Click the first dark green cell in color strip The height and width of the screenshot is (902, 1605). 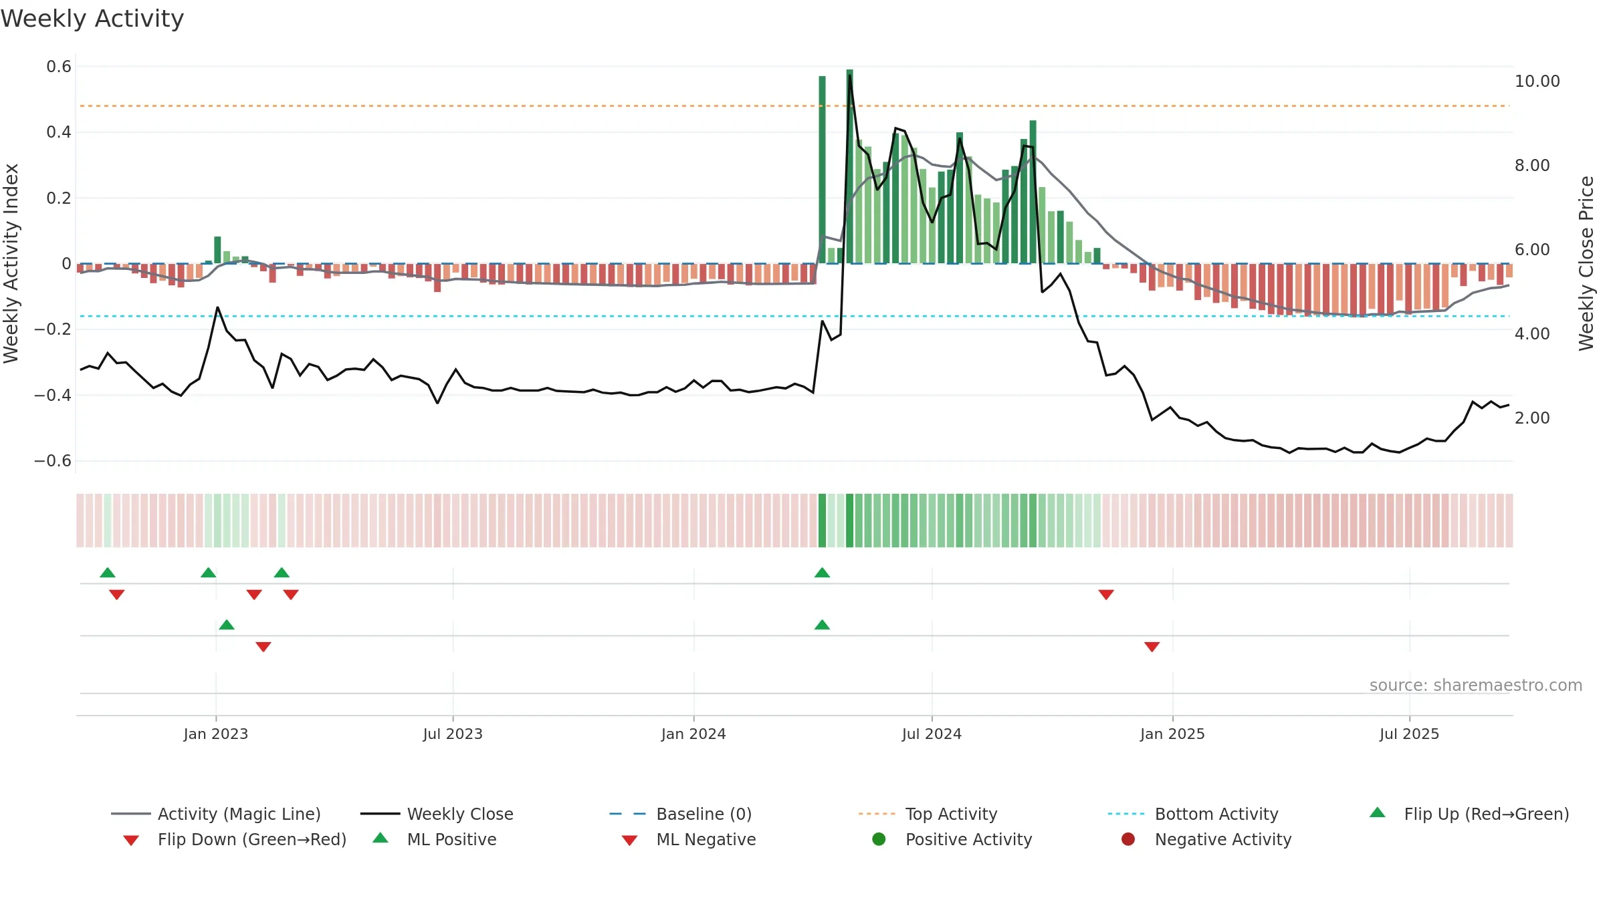click(x=823, y=520)
